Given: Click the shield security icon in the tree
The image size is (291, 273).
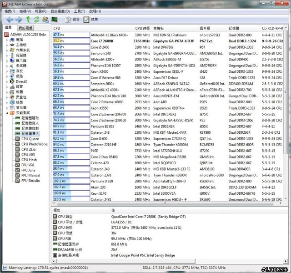Looking at the screenshot, I should 12,97.
